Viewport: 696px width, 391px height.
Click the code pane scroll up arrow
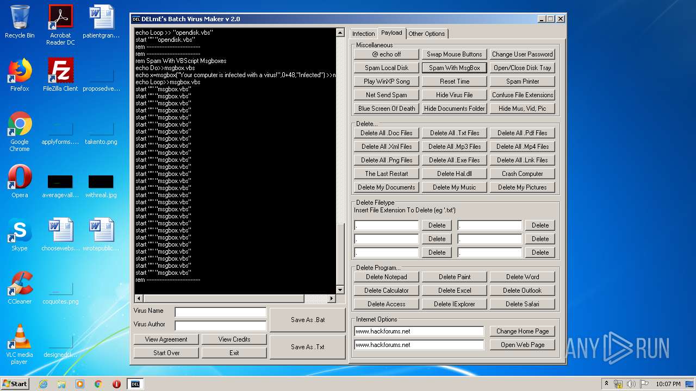(340, 33)
